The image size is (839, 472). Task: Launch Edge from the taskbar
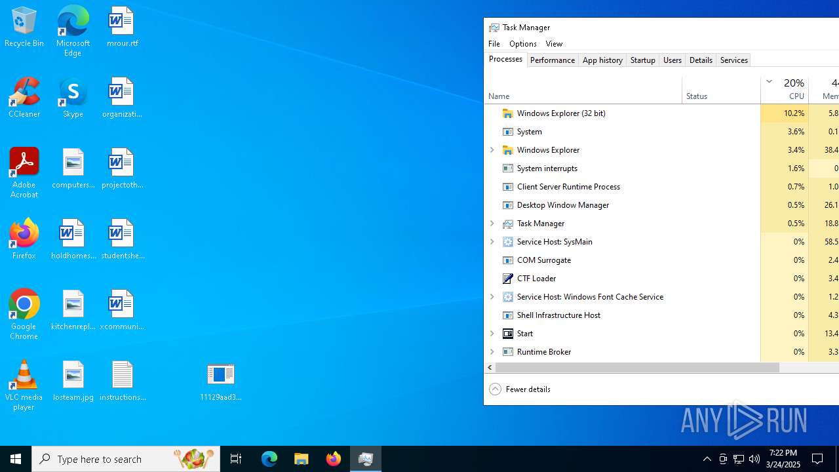(269, 459)
